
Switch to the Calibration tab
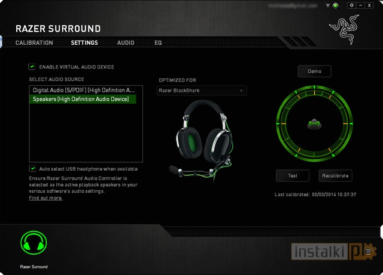coord(34,42)
